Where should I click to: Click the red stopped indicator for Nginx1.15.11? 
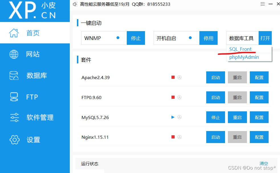point(173,137)
